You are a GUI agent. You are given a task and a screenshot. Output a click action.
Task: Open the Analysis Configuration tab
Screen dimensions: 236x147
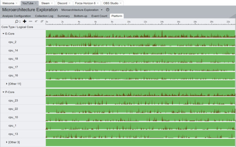(x=17, y=16)
